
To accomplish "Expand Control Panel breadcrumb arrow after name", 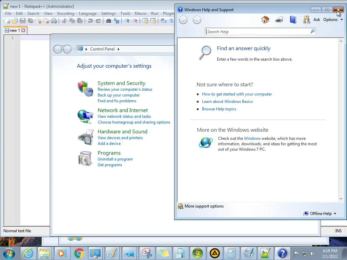I will (x=118, y=49).
